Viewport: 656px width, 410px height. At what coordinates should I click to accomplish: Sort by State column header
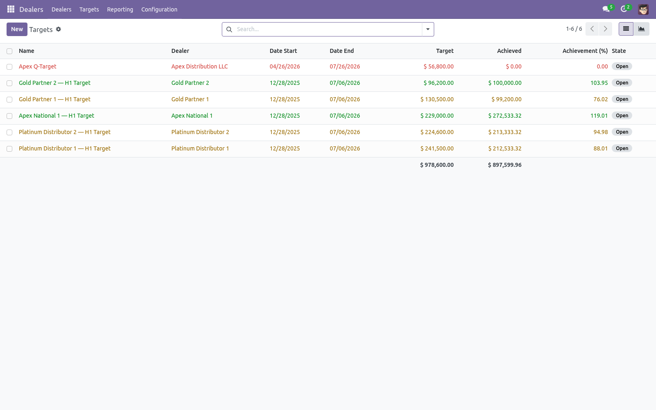[619, 51]
